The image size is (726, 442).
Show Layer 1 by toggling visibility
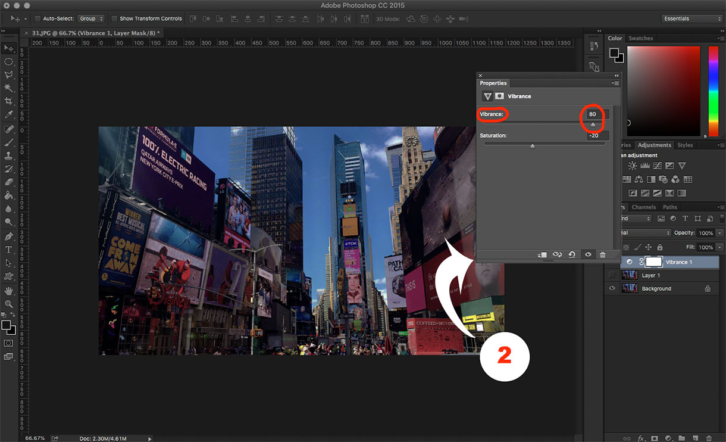pyautogui.click(x=612, y=275)
